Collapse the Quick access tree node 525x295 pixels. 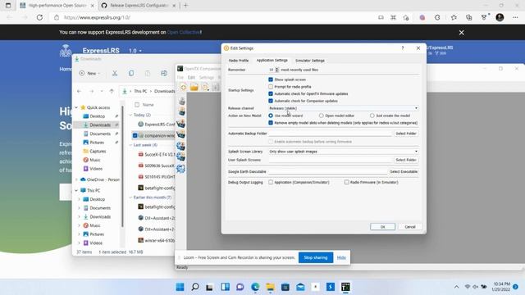tap(76, 107)
